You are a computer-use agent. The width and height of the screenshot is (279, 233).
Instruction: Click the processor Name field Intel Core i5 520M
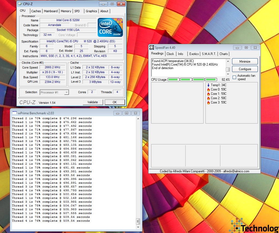(68, 20)
